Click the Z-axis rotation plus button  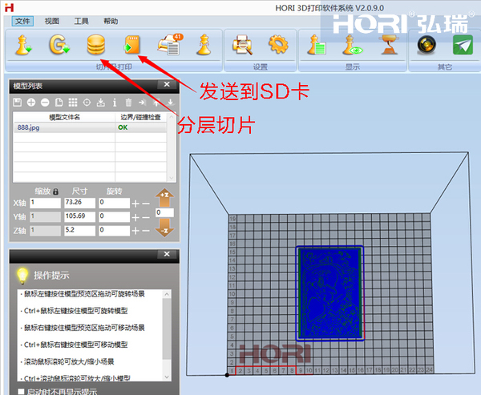(x=135, y=231)
